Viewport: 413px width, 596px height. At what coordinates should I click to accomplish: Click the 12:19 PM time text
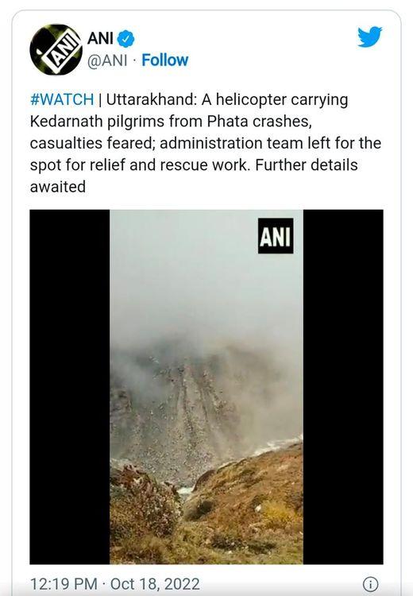(x=64, y=583)
